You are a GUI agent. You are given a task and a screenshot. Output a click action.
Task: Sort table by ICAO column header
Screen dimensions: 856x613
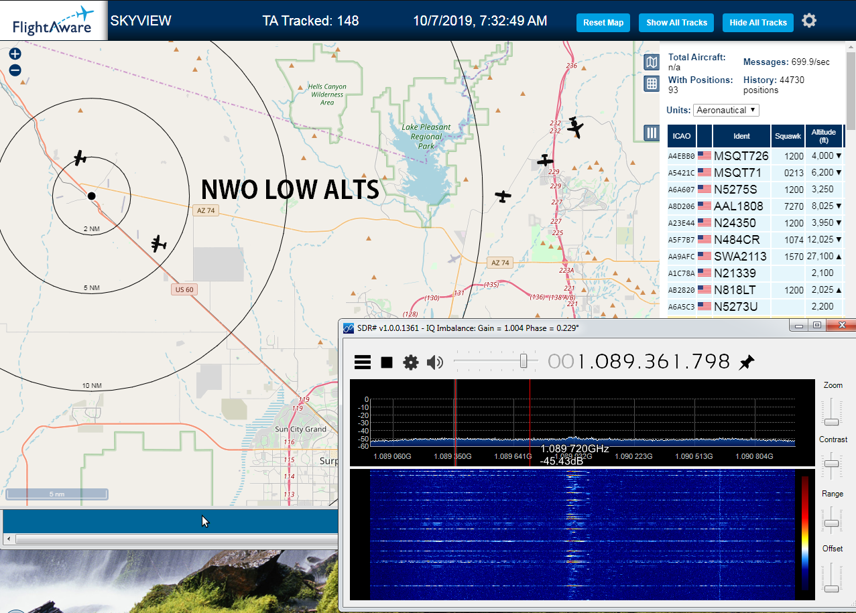pos(681,136)
